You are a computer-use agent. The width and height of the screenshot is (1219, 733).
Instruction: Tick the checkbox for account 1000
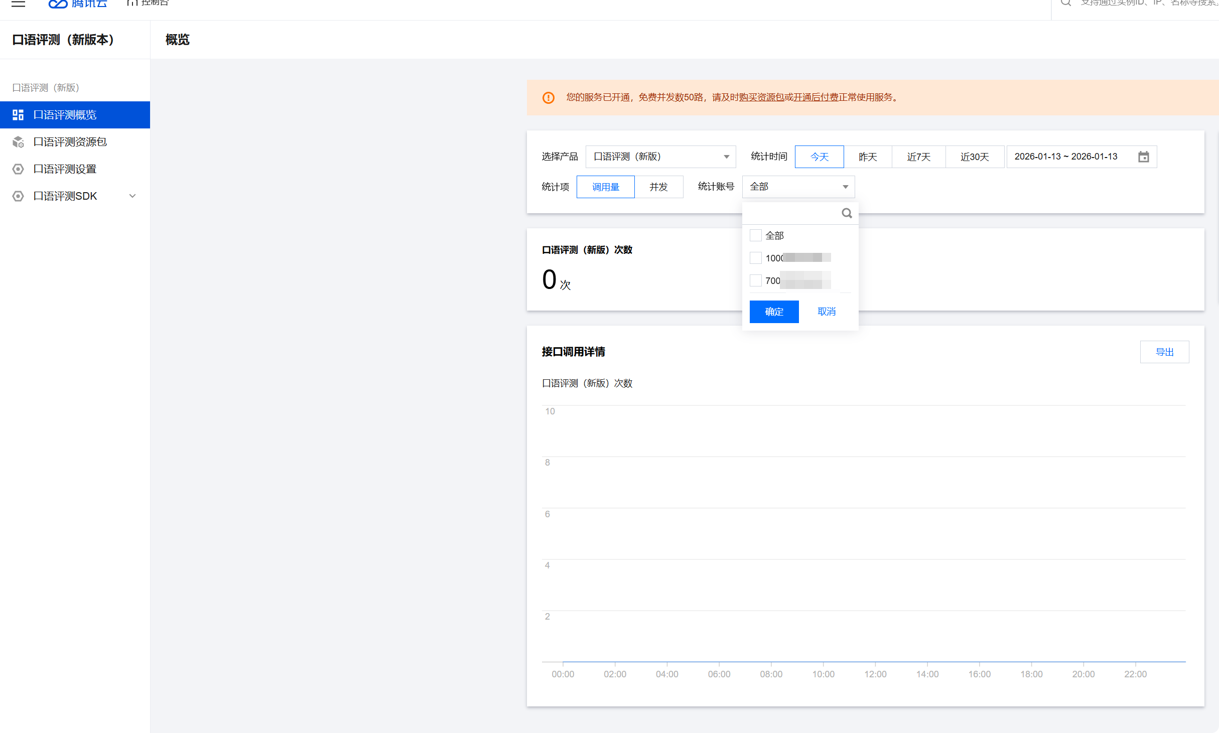tap(755, 258)
